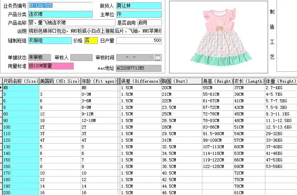Image resolution: width=297 pixels, height=195 pixels.
Task: Click height cell 55-61CM
Action: point(218,94)
